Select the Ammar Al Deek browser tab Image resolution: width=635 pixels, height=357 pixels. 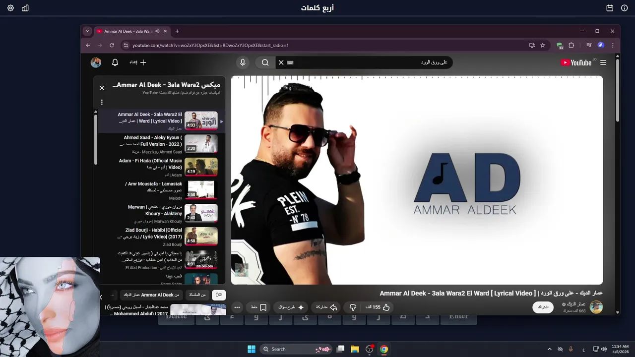[129, 31]
